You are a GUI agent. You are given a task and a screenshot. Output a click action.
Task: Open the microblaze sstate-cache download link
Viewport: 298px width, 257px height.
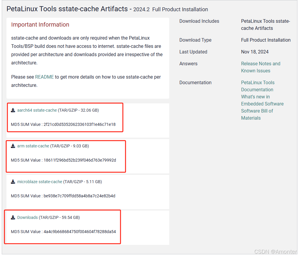[40, 182]
